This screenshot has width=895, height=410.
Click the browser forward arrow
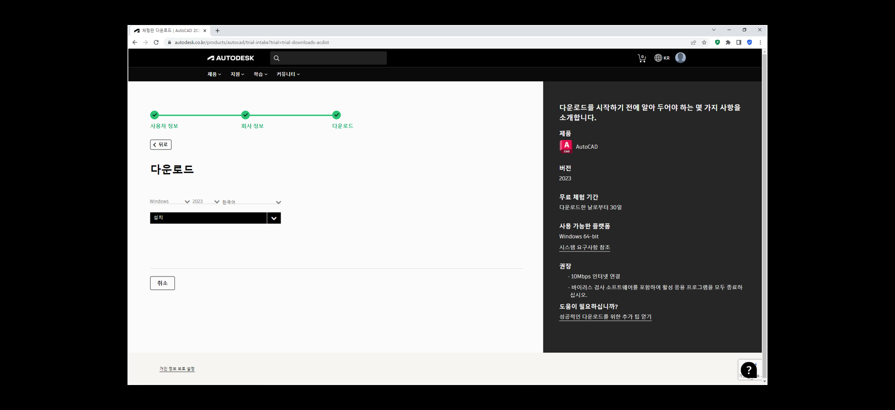coord(145,42)
